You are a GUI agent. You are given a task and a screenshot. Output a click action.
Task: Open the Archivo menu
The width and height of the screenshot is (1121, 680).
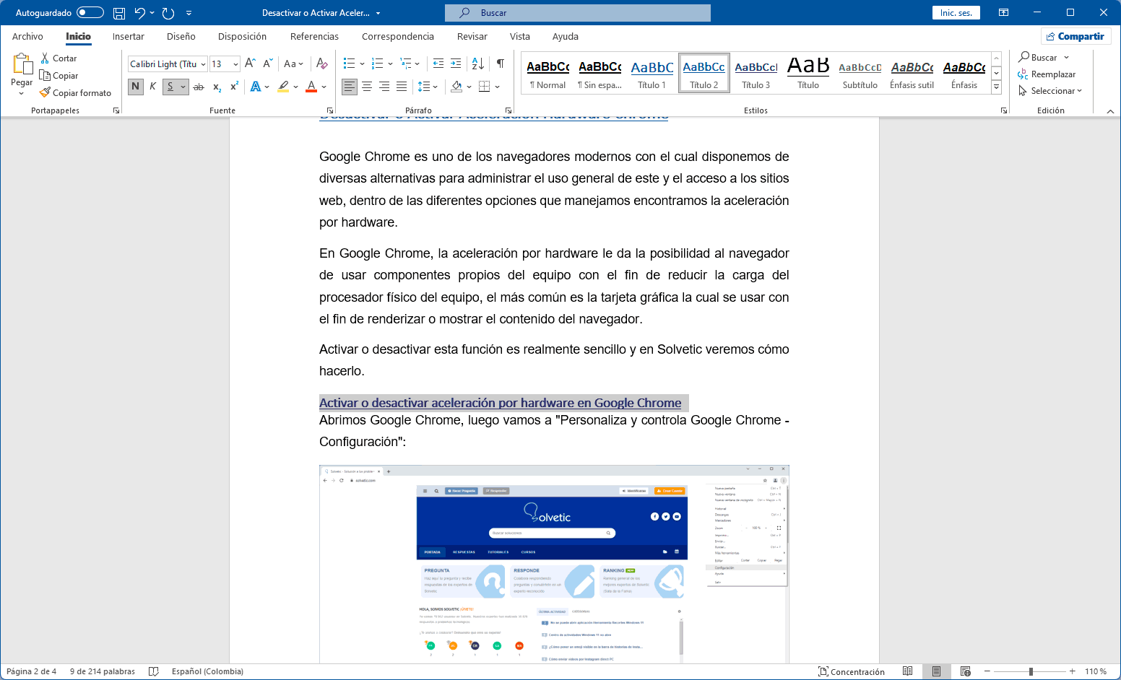(x=27, y=37)
